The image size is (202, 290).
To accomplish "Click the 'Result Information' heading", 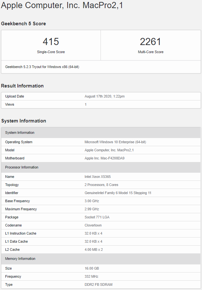I will click(22, 86).
